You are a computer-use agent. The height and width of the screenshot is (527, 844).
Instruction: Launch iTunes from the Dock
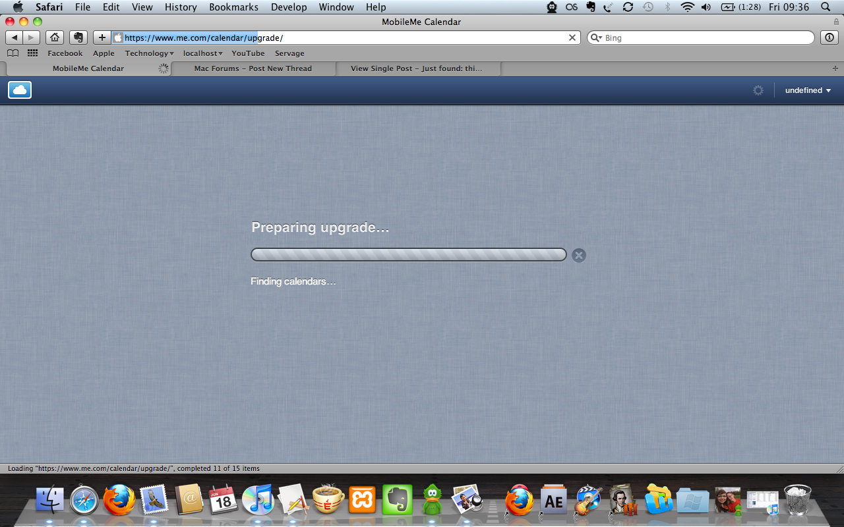258,499
